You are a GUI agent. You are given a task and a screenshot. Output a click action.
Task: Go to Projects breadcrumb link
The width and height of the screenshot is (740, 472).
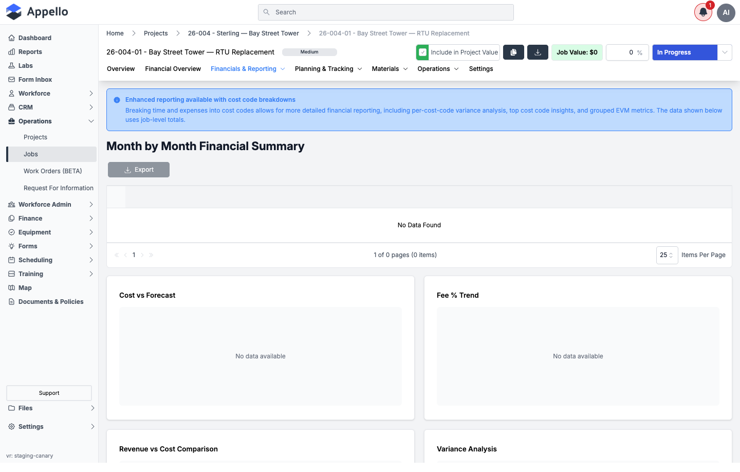tap(156, 33)
